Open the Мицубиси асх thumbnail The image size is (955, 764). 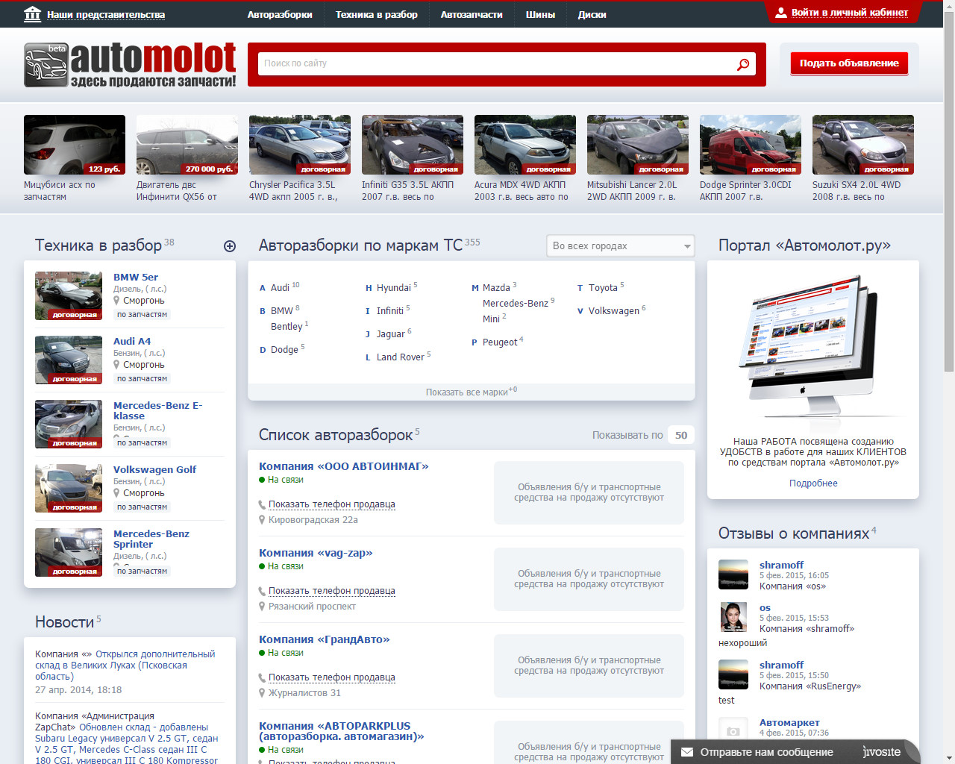click(x=75, y=145)
